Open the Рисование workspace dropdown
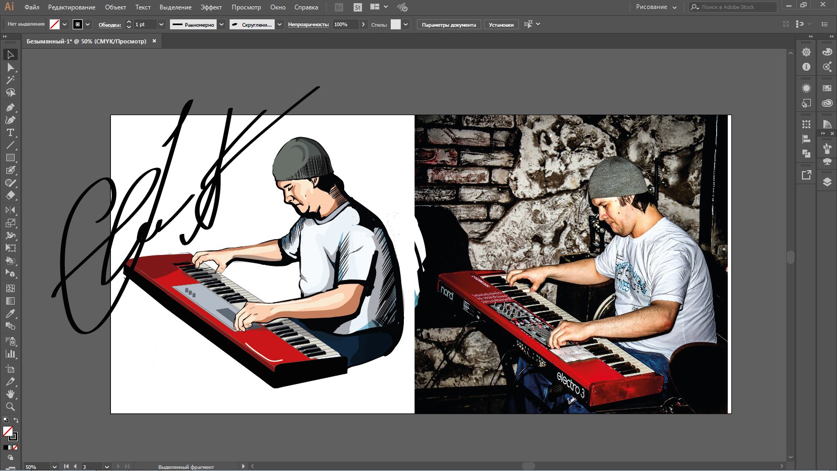 point(656,7)
